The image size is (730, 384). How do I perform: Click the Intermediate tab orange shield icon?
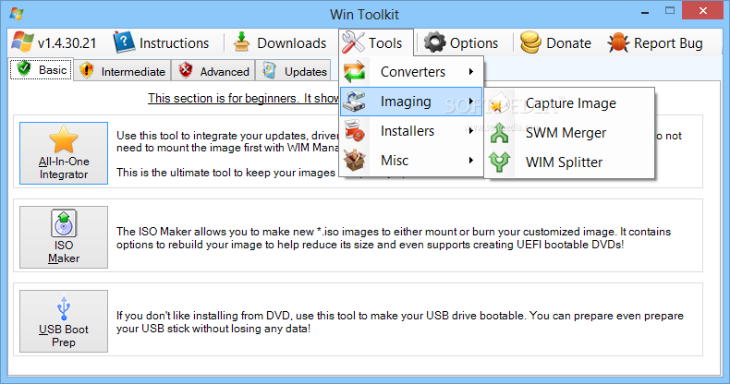[87, 71]
